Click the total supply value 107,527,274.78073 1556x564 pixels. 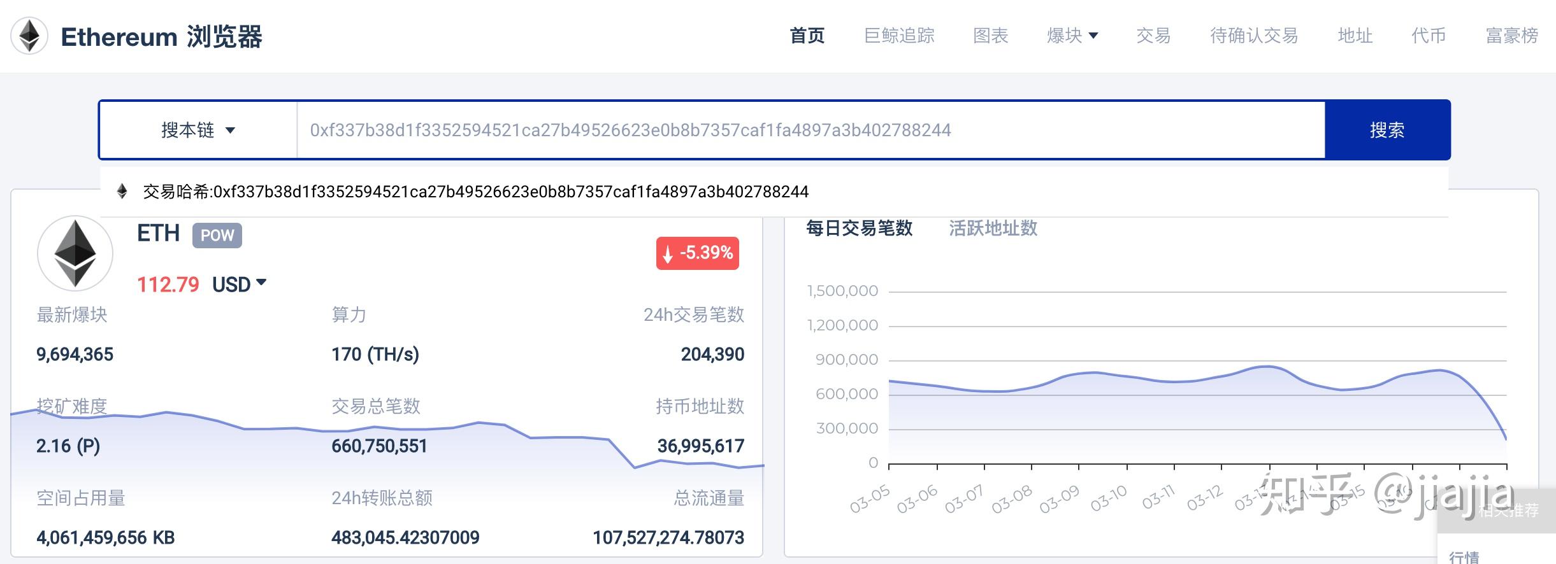(668, 538)
